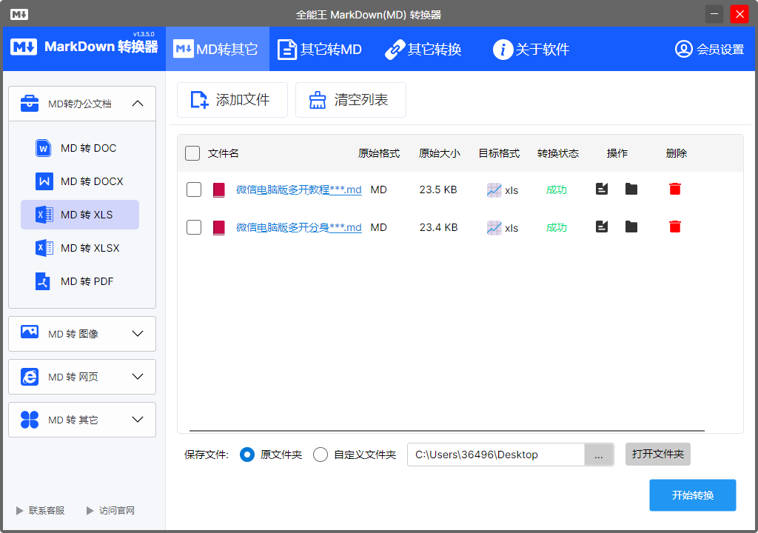Image resolution: width=758 pixels, height=533 pixels.
Task: Open output folder for 多开分身 row
Action: [631, 227]
